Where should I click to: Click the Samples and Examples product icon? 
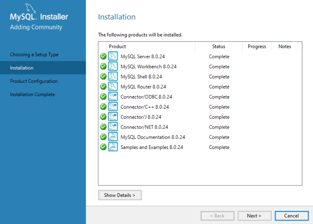113,147
